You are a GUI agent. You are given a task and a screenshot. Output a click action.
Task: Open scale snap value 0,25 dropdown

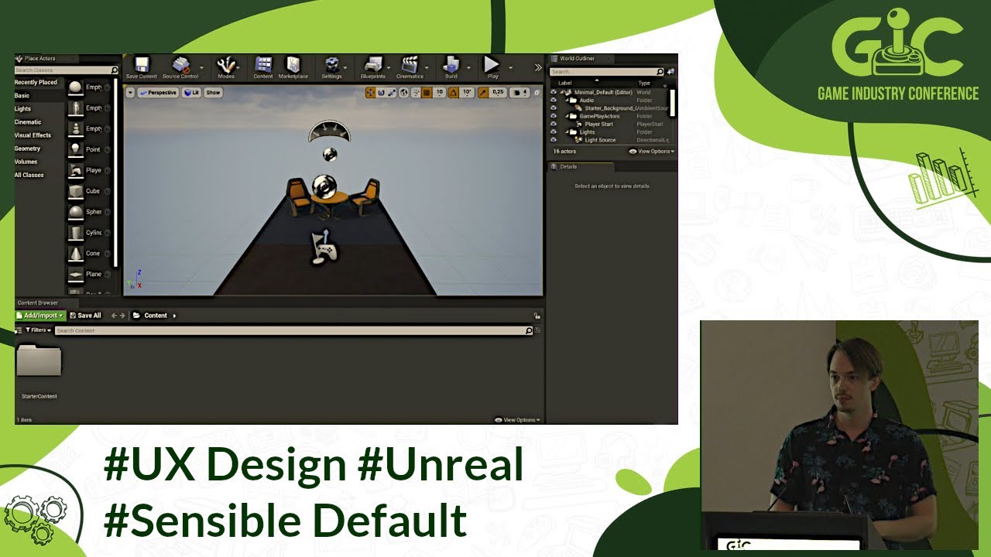point(498,93)
